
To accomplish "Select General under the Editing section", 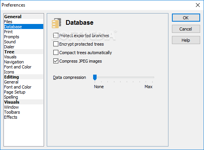I will [x=24, y=82].
